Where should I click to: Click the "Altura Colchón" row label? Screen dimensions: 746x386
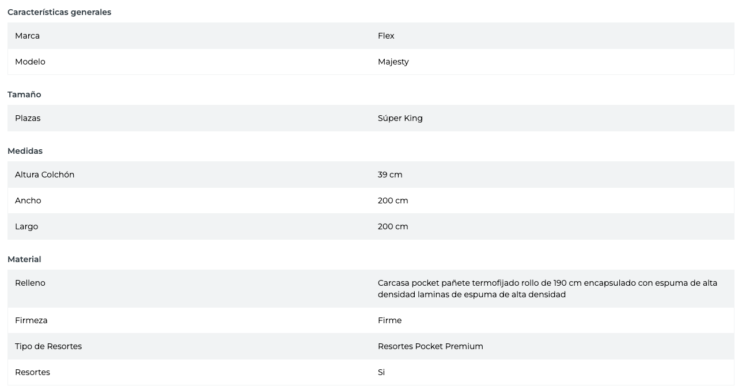(44, 175)
